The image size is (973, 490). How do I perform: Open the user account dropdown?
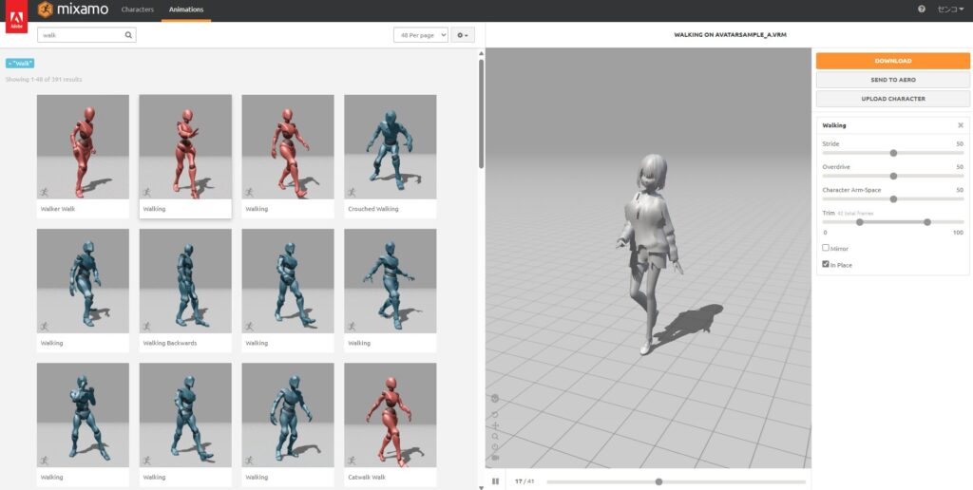950,9
